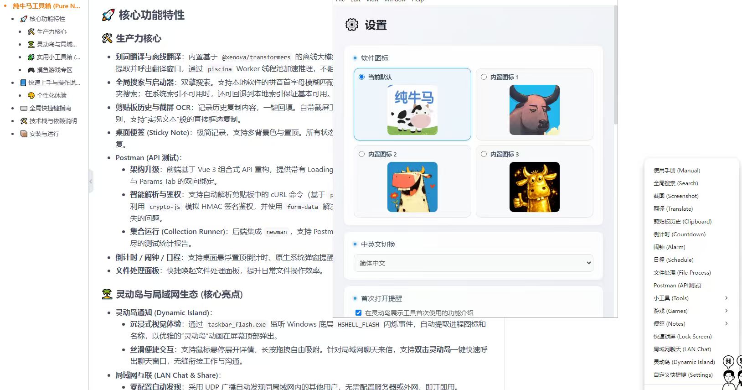Choose the 内置图标 2 radio option
Screen dimensions: 742x390
[x=362, y=154]
